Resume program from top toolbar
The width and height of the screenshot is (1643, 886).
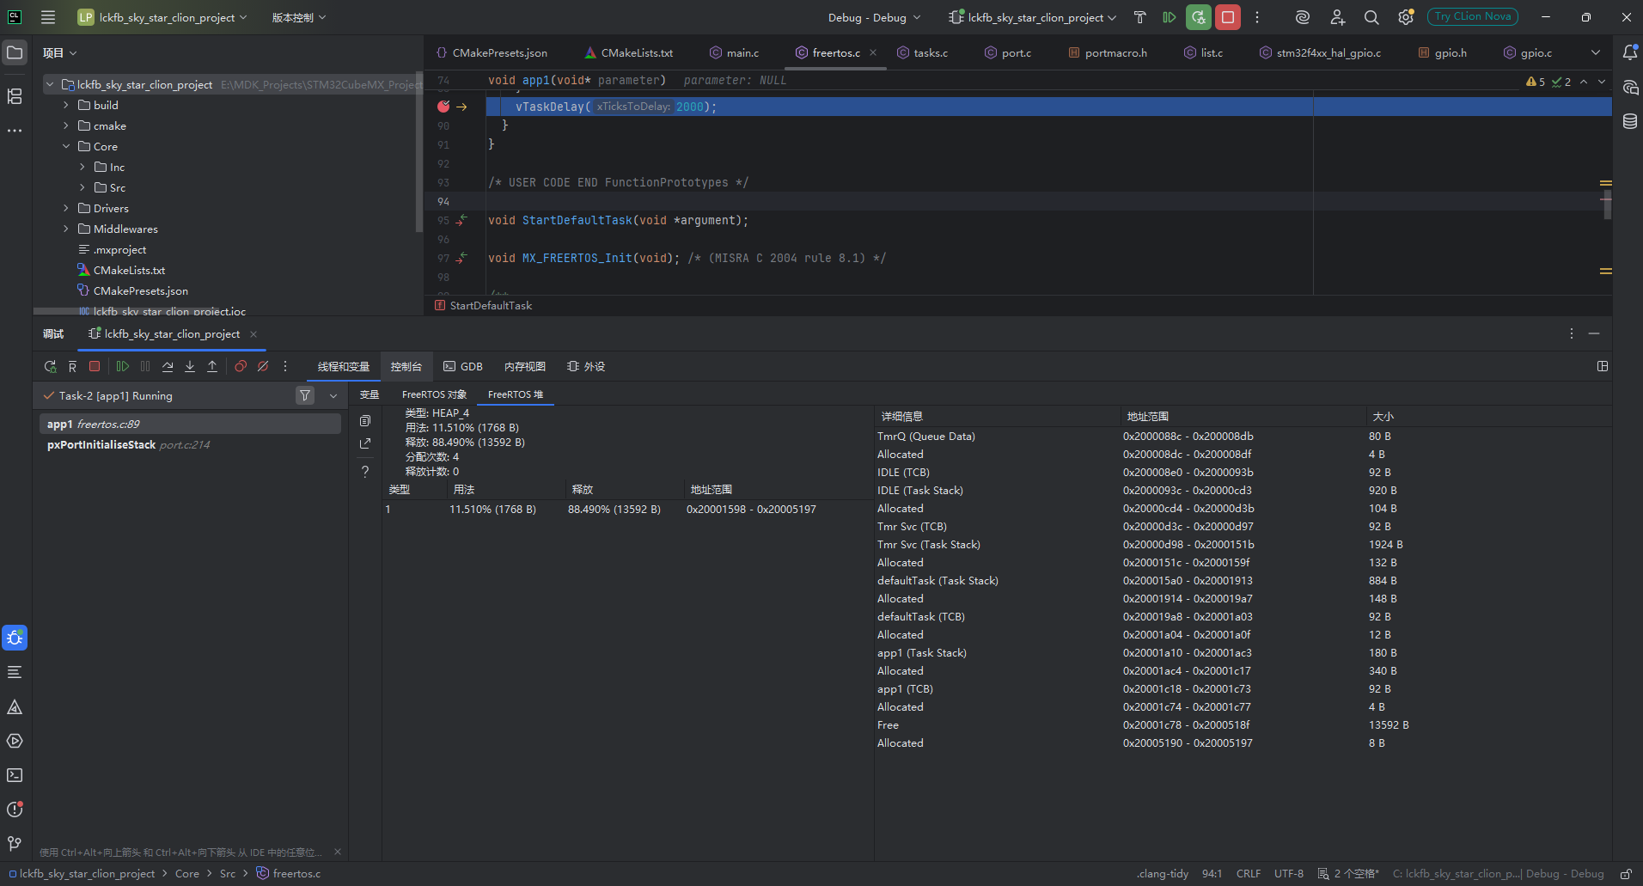click(1169, 17)
